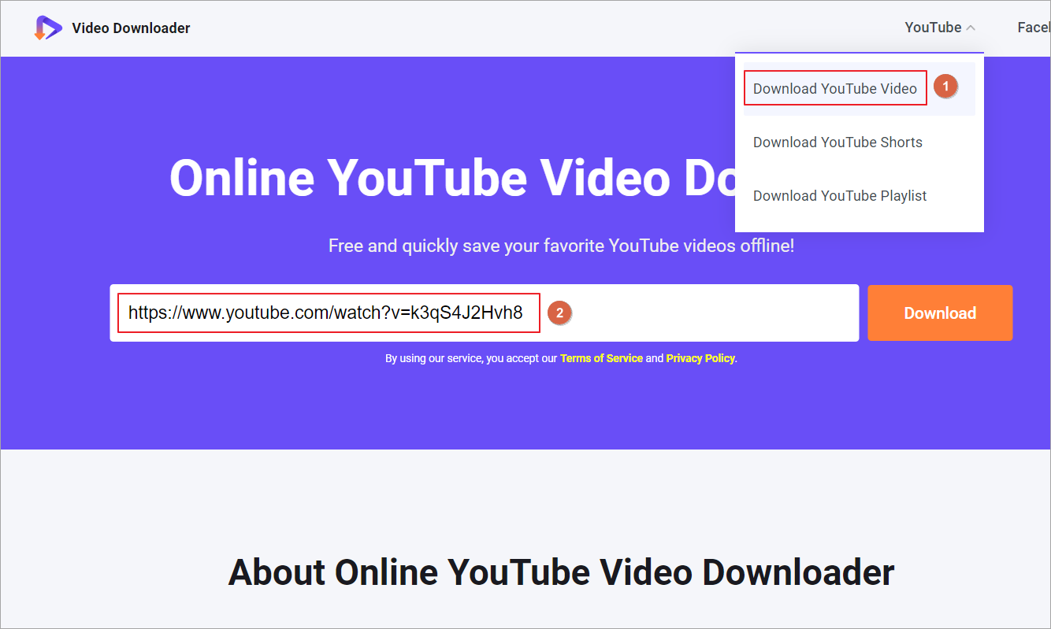Viewport: 1051px width, 629px height.
Task: Open the Terms of Service link
Action: tap(601, 358)
